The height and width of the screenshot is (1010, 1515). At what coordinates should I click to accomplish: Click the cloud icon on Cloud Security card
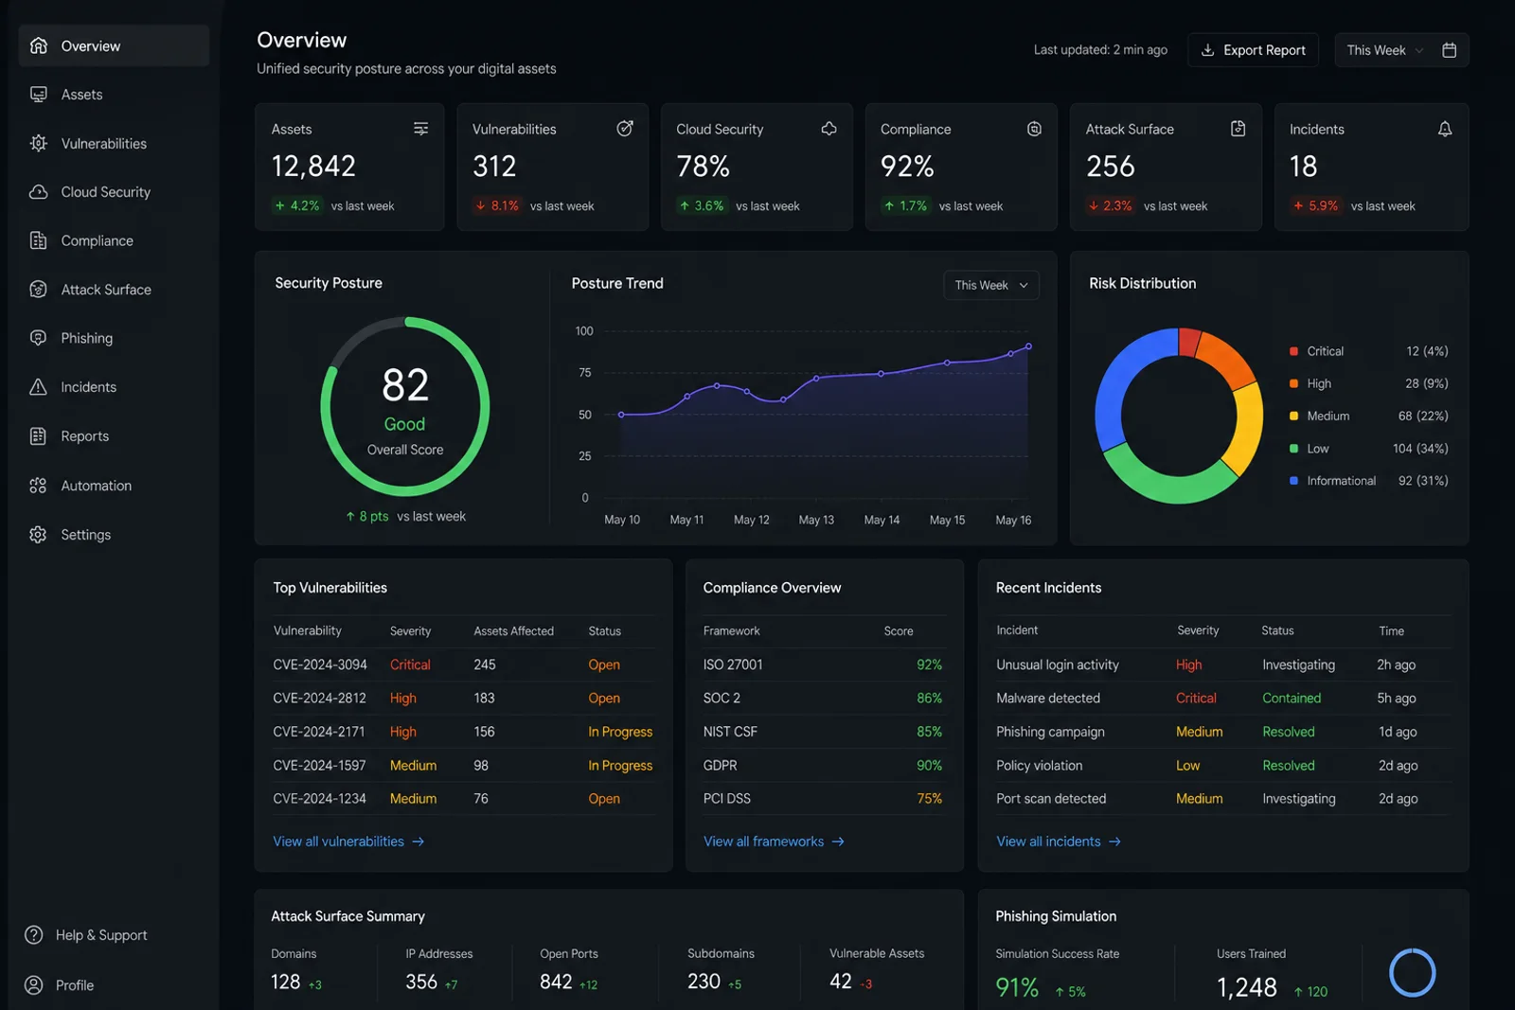(x=829, y=129)
